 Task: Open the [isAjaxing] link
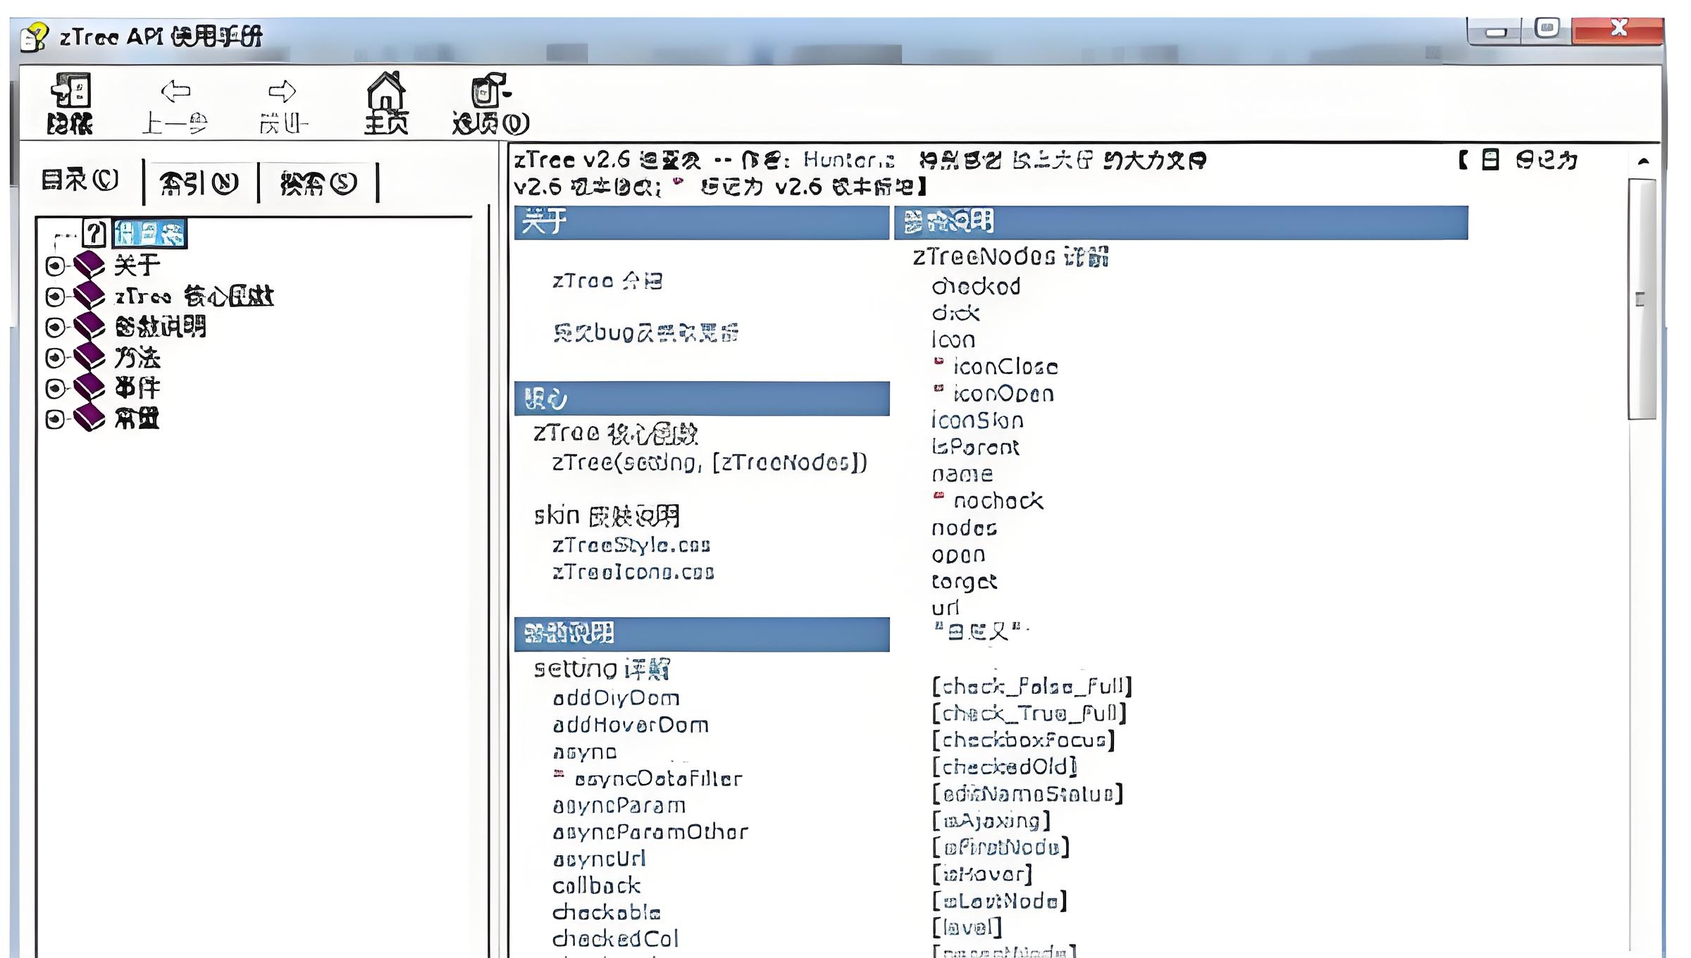tap(991, 821)
